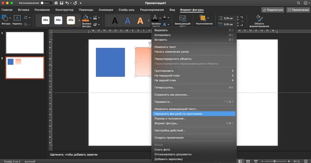The width and height of the screenshot is (311, 163).
Task: Apply the white Абв shape style
Action: [x=46, y=20]
